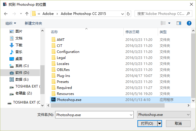Viewport: 196px width, 131px height.
Task: Select 音乐 in the navigation pane
Action: 19,52
